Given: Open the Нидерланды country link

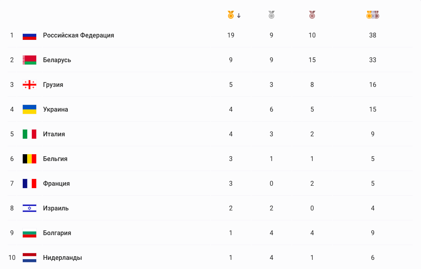Looking at the screenshot, I should [63, 258].
